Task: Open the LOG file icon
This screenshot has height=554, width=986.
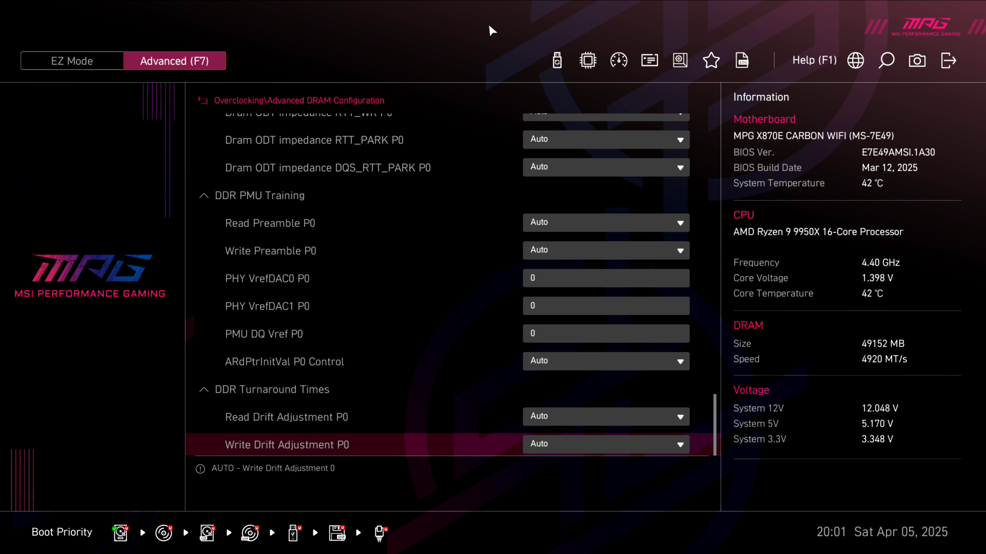Action: [x=742, y=61]
